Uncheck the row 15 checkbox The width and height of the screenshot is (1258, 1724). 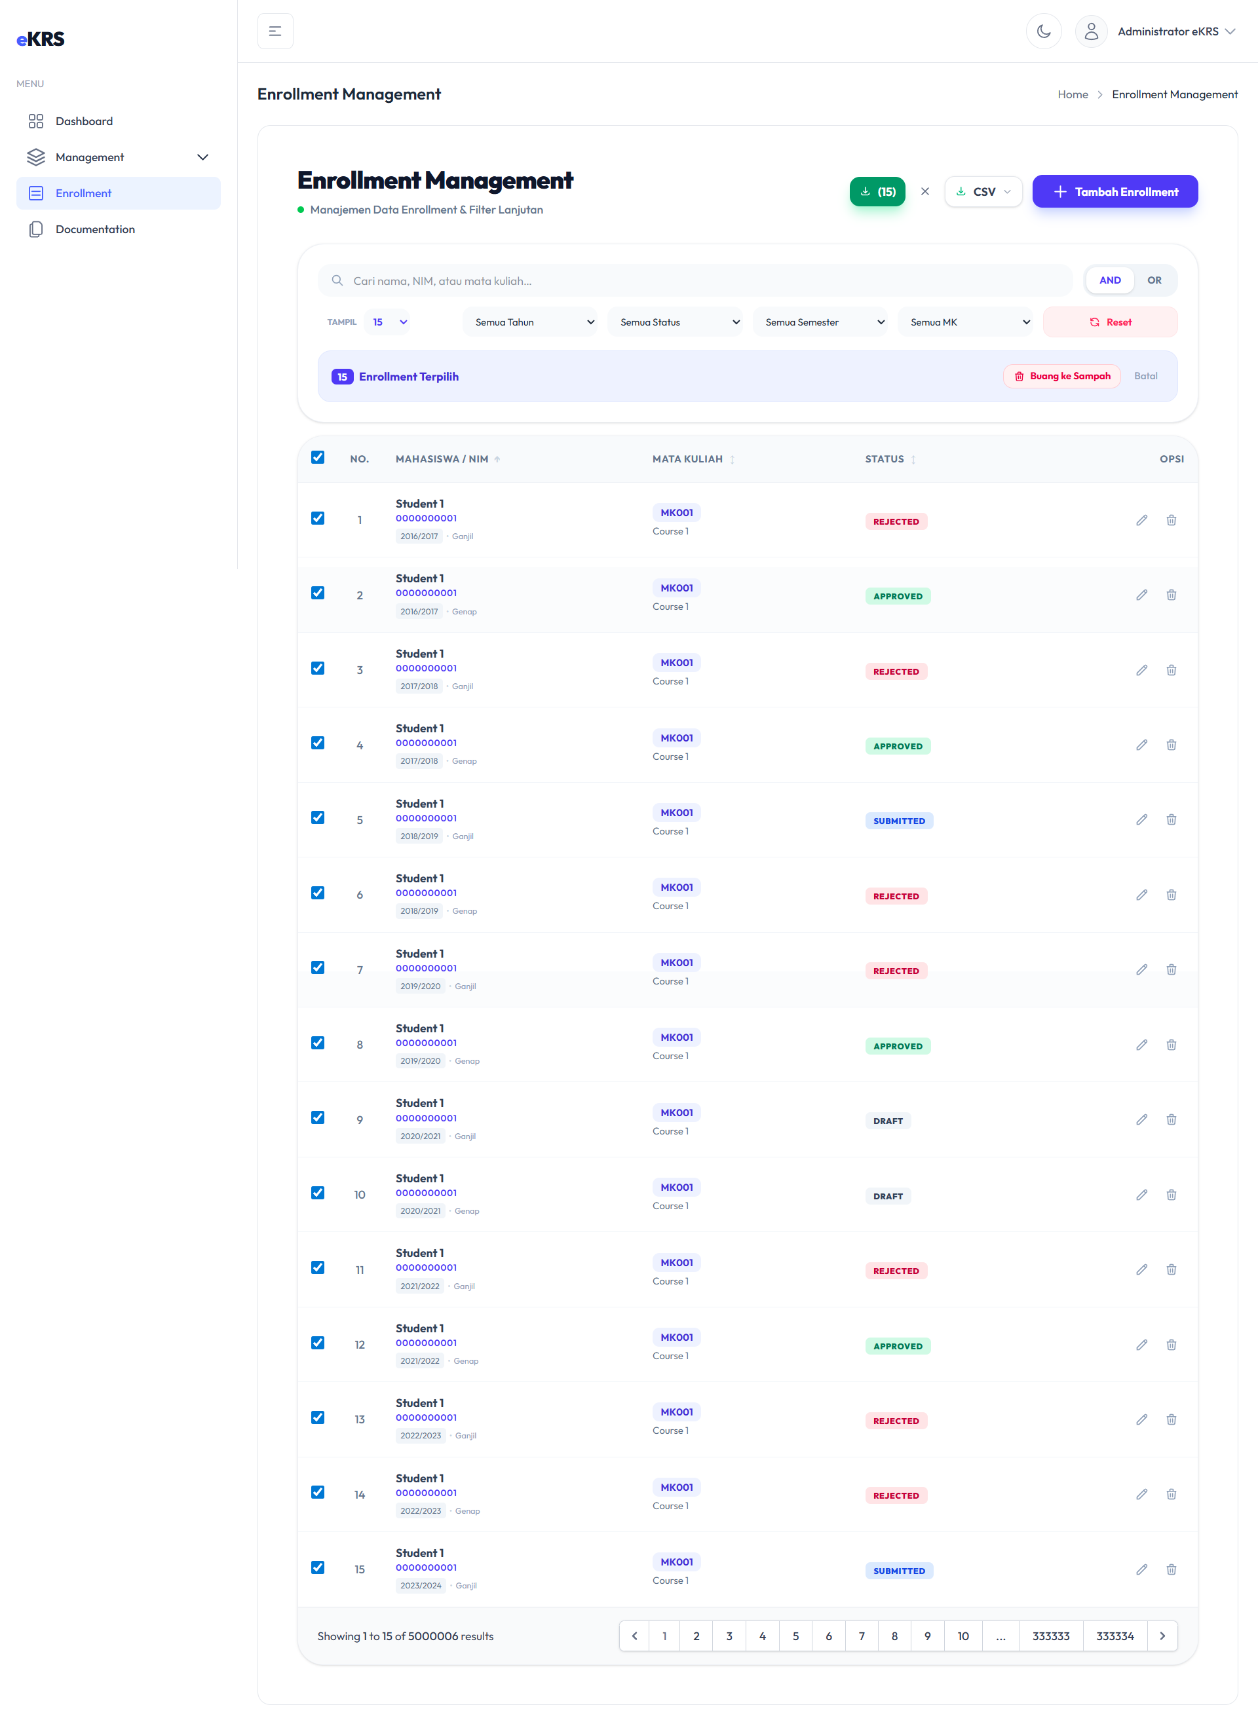318,1566
